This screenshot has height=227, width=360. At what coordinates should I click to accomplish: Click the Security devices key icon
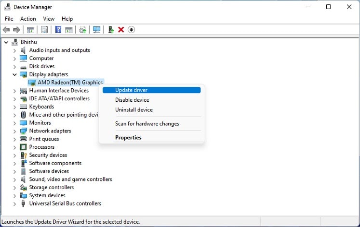click(x=24, y=155)
